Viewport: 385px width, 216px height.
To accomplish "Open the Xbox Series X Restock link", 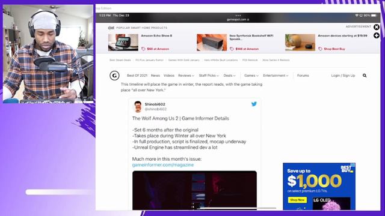I will pyautogui.click(x=276, y=60).
